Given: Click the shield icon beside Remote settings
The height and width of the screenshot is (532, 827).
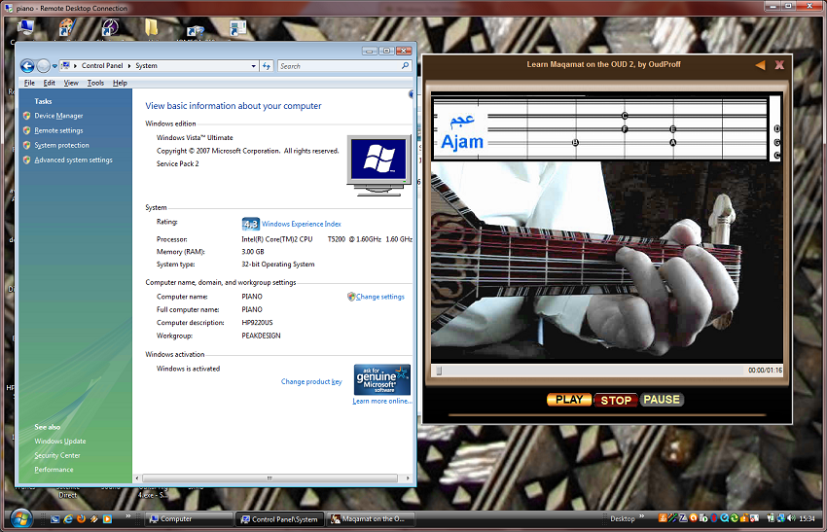Looking at the screenshot, I should [x=27, y=130].
